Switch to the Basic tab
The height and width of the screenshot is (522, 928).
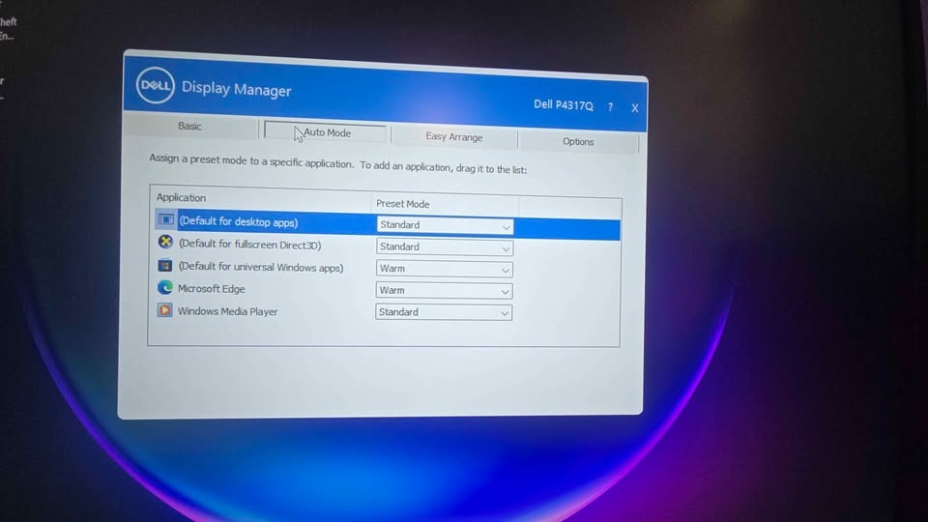coord(190,126)
